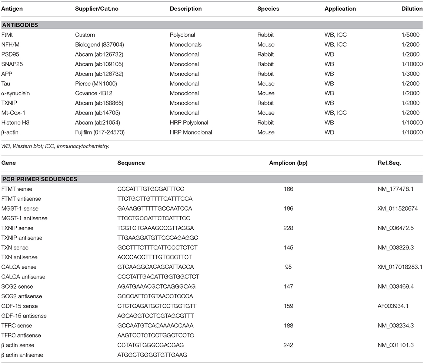Click sequence AGATGAAACGCTCAGGGCAG

(x=156, y=286)
